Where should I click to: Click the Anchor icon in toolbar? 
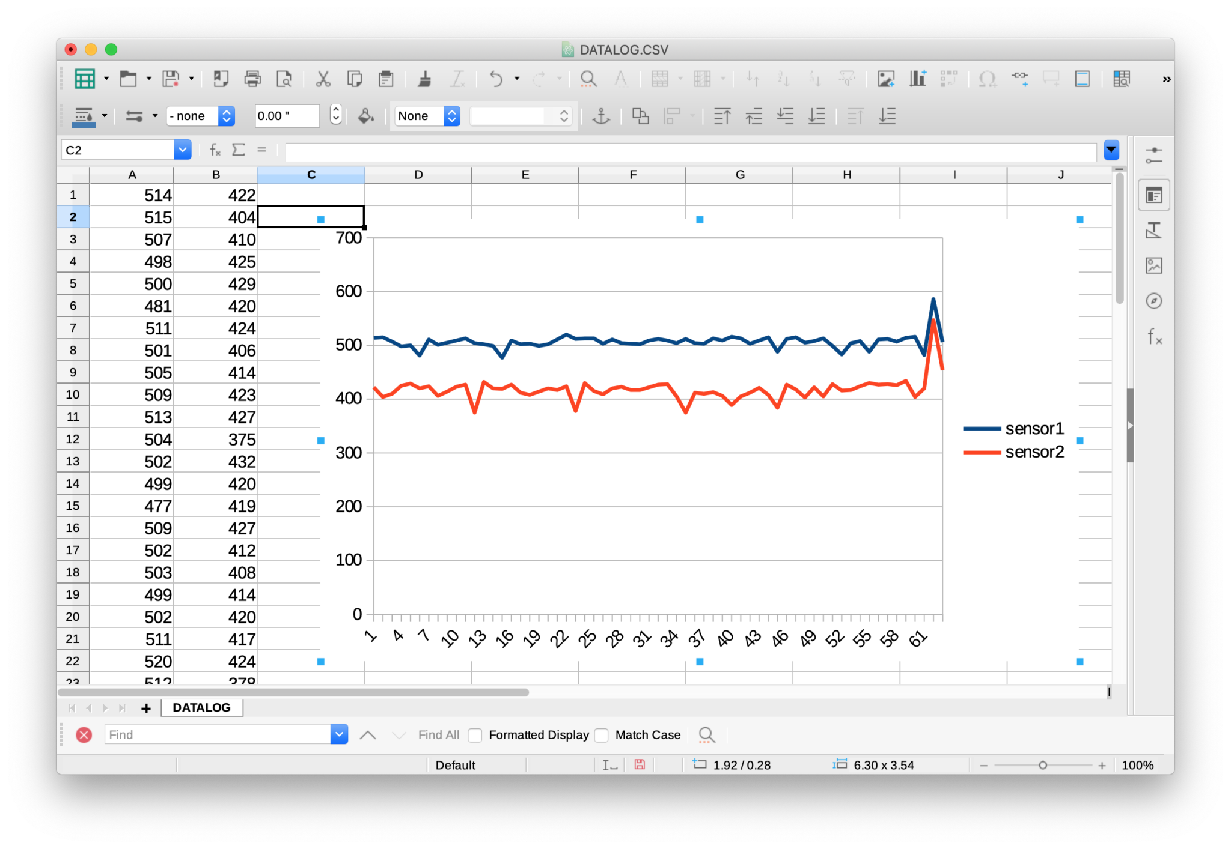[x=601, y=116]
